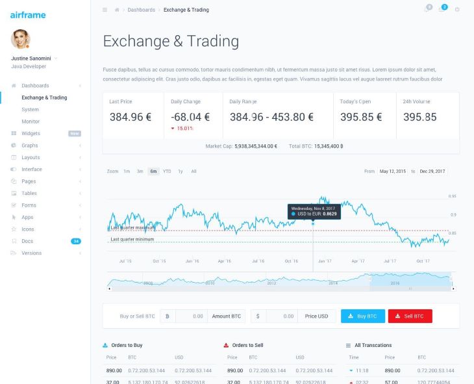Click Justine Sanomini's avatar photo
Image resolution: width=474 pixels, height=384 pixels.
click(20, 39)
